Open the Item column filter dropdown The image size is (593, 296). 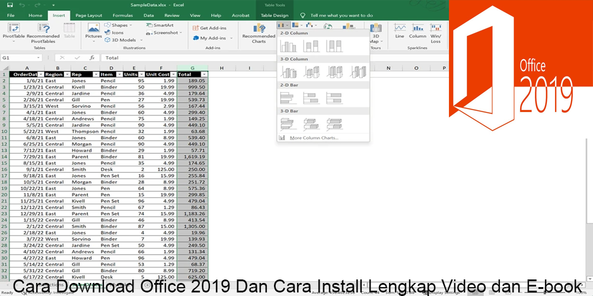click(119, 75)
